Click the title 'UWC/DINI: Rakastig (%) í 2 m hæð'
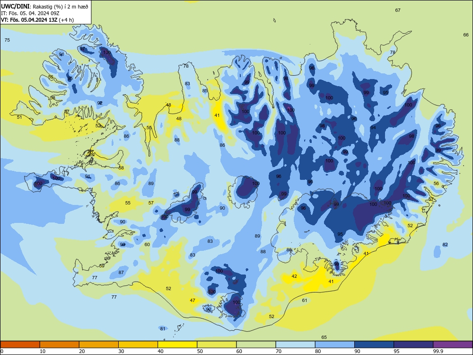The image size is (473, 355). 44,6
